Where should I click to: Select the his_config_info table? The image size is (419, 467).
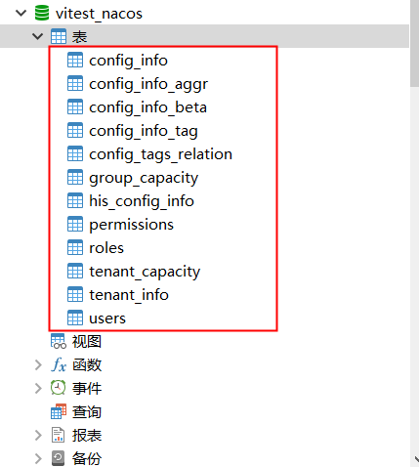tap(142, 201)
